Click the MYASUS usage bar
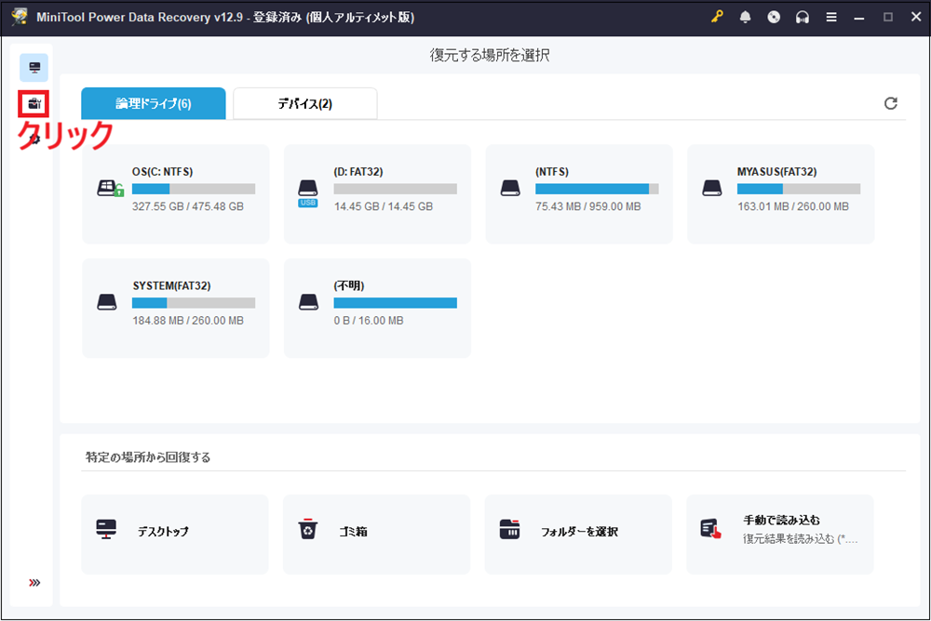 click(799, 190)
